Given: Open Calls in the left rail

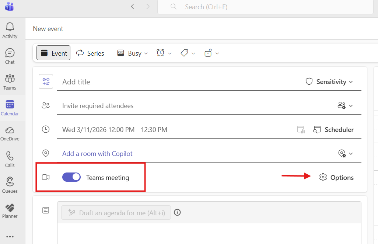Looking at the screenshot, I should (10, 159).
